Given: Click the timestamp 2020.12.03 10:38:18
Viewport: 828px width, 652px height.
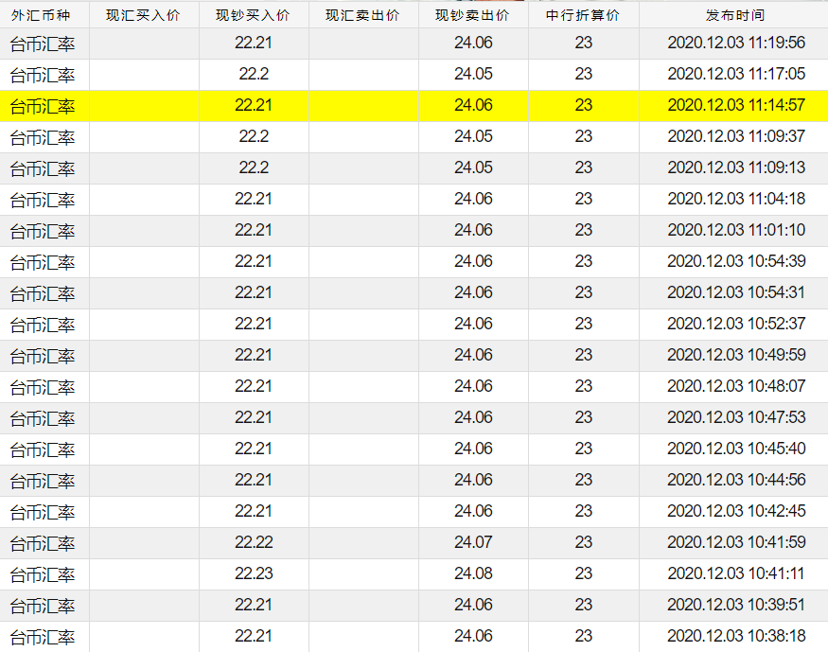Looking at the screenshot, I should click(x=736, y=637).
